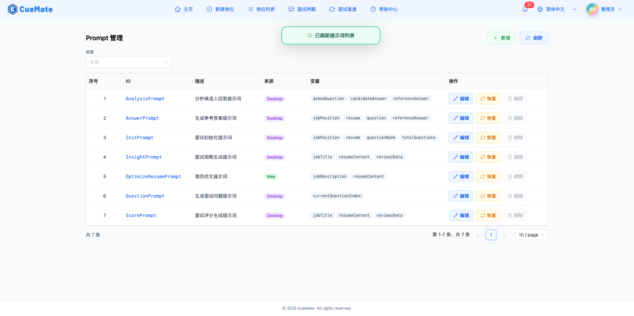Image resolution: width=634 pixels, height=316 pixels.
Task: Click edit button for AnalysisPrompt row
Action: pos(461,99)
